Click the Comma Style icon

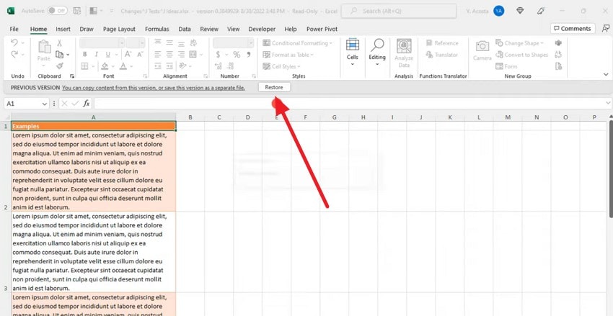(249, 55)
